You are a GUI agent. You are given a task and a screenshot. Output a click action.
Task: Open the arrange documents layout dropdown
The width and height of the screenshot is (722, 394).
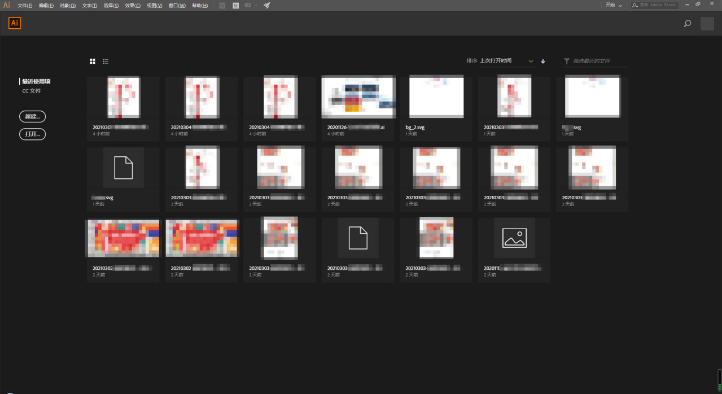click(x=251, y=5)
